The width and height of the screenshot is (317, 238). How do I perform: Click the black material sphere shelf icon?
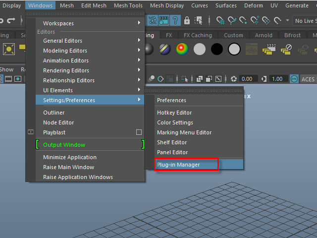[x=217, y=49]
